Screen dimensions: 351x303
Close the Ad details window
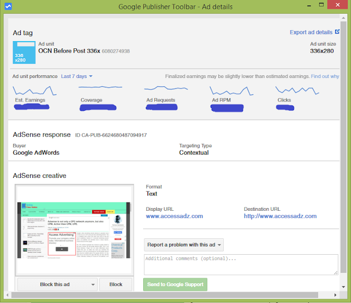pos(338,5)
